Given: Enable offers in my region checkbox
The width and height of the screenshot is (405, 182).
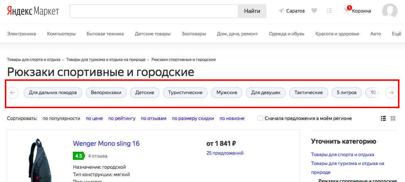Looking at the screenshot, I should click(x=260, y=119).
